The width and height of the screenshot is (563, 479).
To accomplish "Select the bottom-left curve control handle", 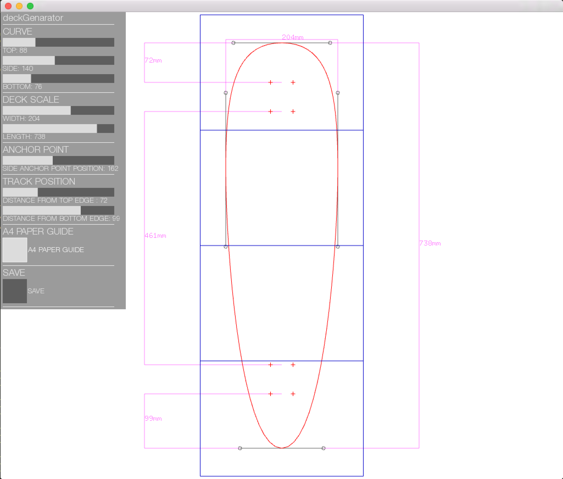I will [x=240, y=448].
